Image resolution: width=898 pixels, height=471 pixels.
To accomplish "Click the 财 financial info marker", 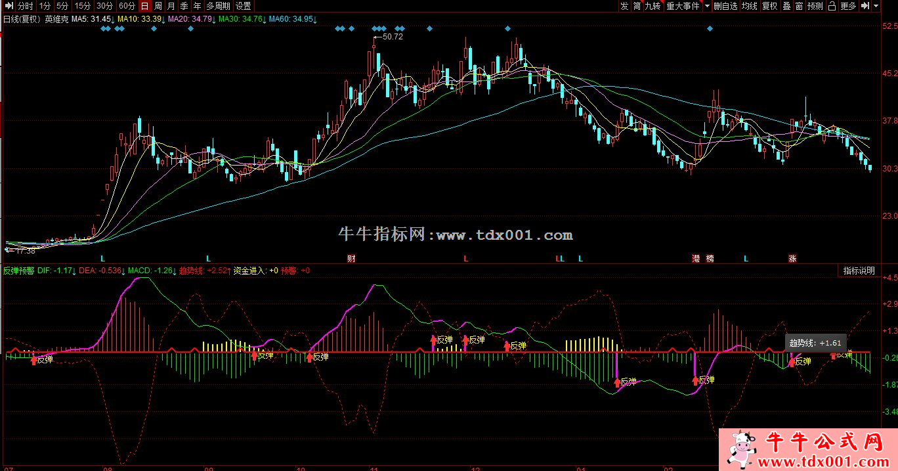I will click(351, 259).
